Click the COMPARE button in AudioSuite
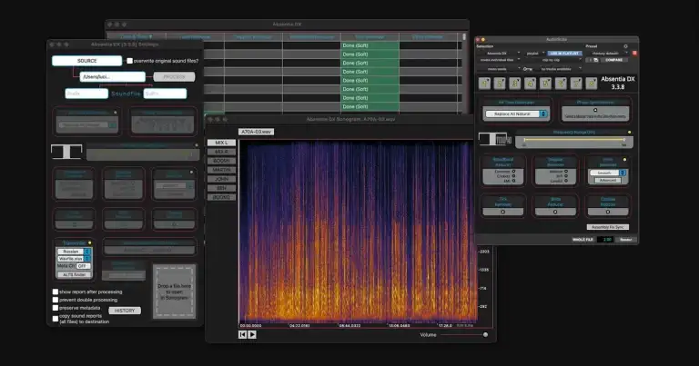Image resolution: width=699 pixels, height=366 pixels. coord(613,60)
